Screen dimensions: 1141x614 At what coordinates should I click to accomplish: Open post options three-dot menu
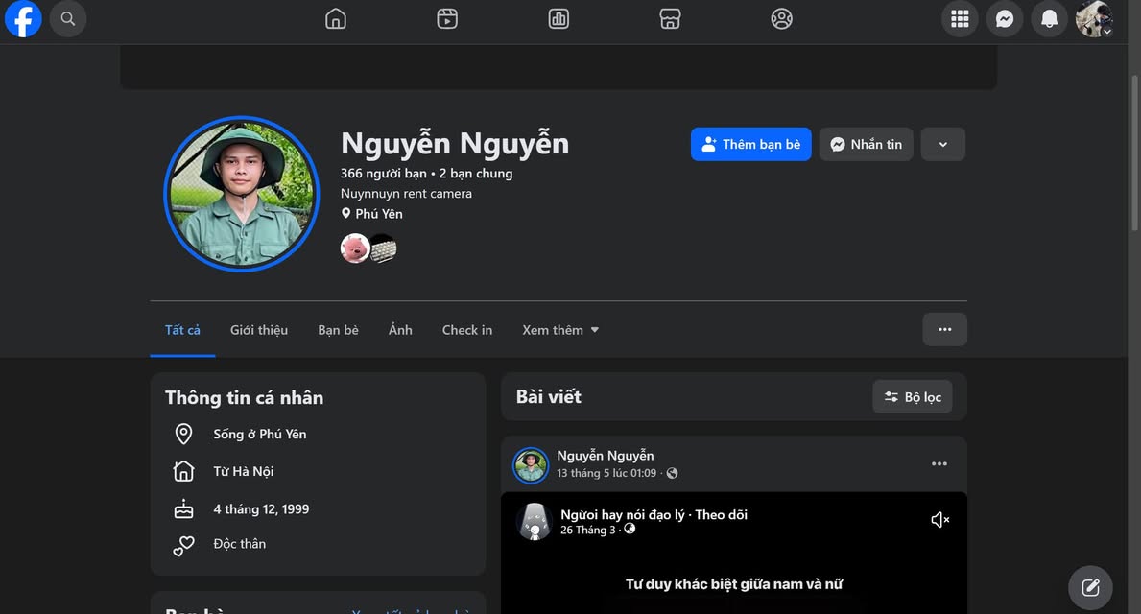939,464
